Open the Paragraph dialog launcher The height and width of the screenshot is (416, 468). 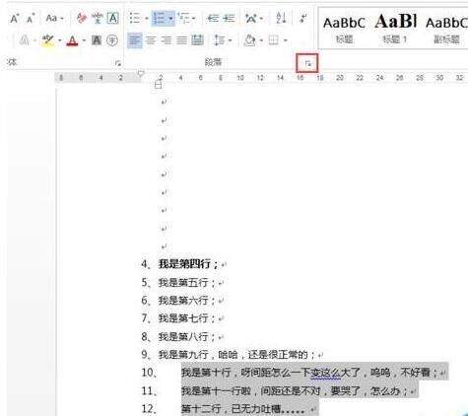(x=307, y=63)
